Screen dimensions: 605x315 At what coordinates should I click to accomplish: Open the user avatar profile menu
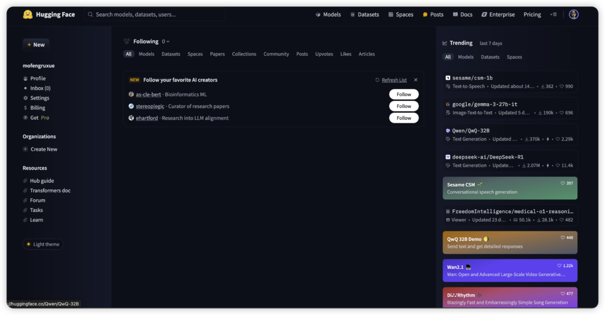pyautogui.click(x=573, y=14)
